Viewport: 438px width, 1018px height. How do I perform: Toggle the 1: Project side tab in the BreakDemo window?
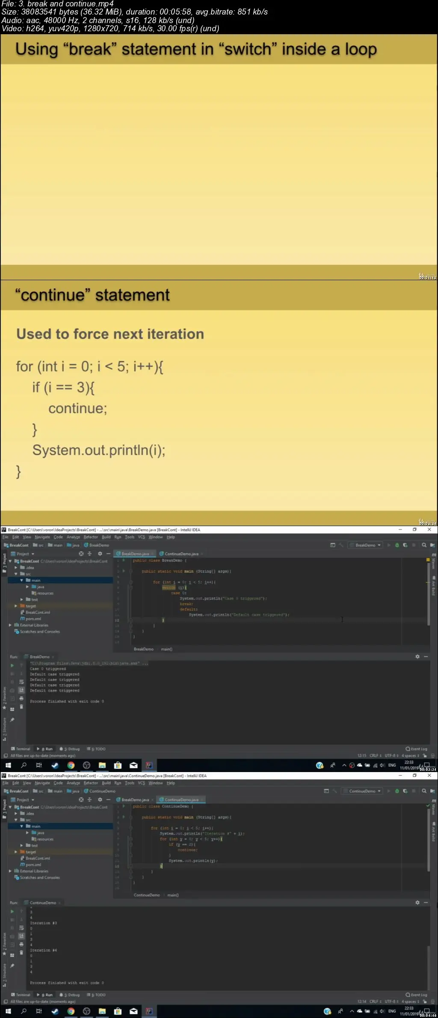point(4,562)
